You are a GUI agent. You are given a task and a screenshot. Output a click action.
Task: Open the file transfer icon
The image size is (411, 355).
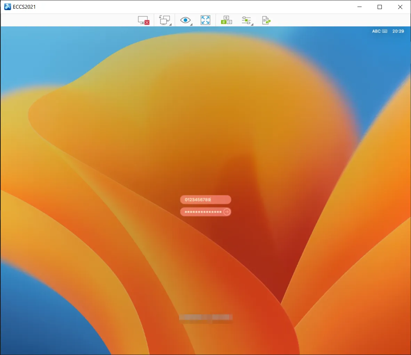pos(266,21)
